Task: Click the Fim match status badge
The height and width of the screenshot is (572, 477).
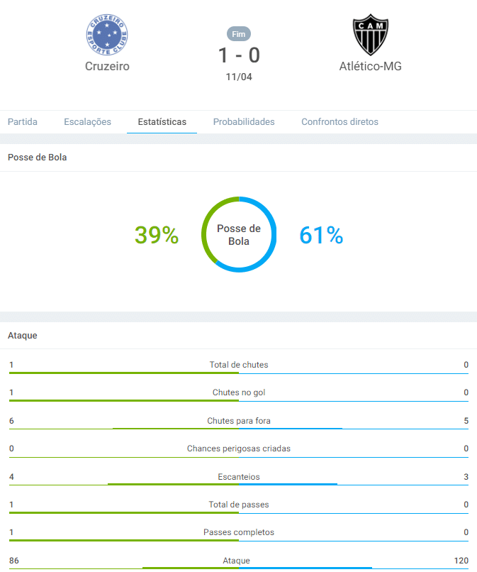Action: 239,34
